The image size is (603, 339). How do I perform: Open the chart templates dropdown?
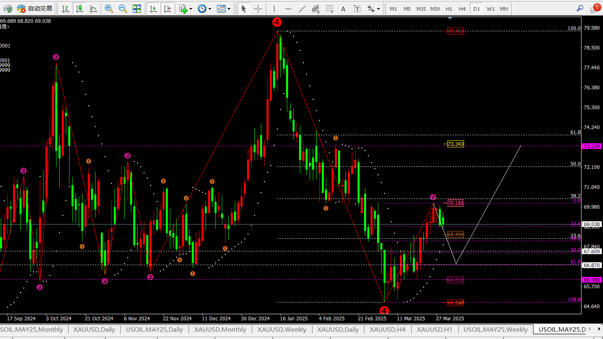(x=223, y=9)
